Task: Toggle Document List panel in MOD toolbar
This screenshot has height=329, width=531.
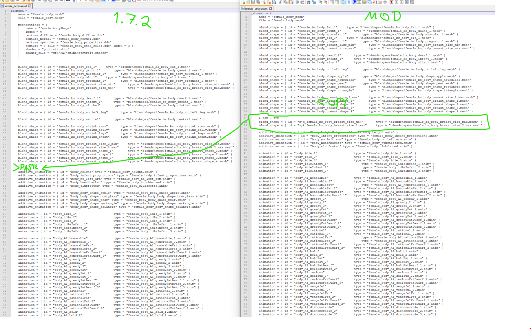Action: 369,2
